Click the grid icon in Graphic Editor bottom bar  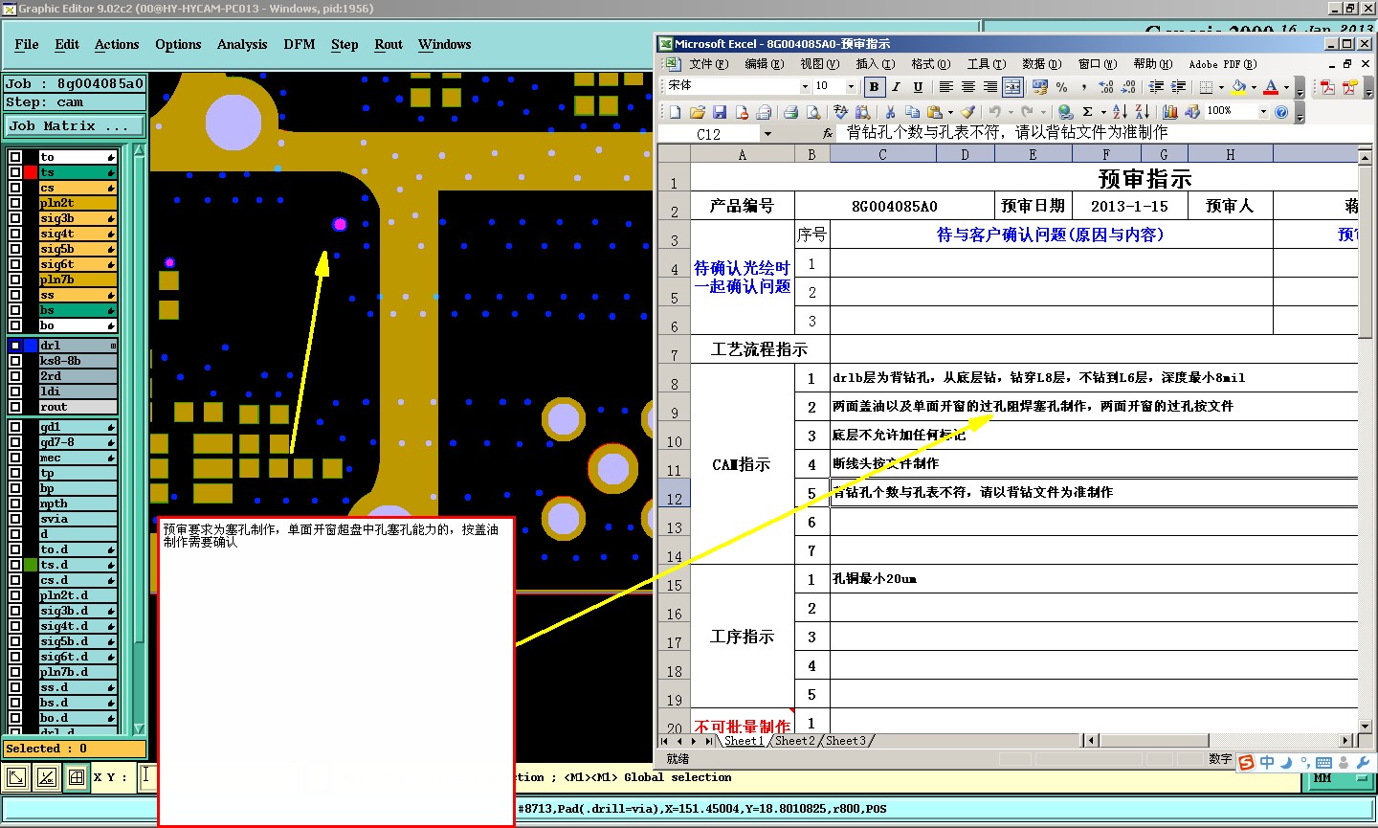[x=77, y=777]
